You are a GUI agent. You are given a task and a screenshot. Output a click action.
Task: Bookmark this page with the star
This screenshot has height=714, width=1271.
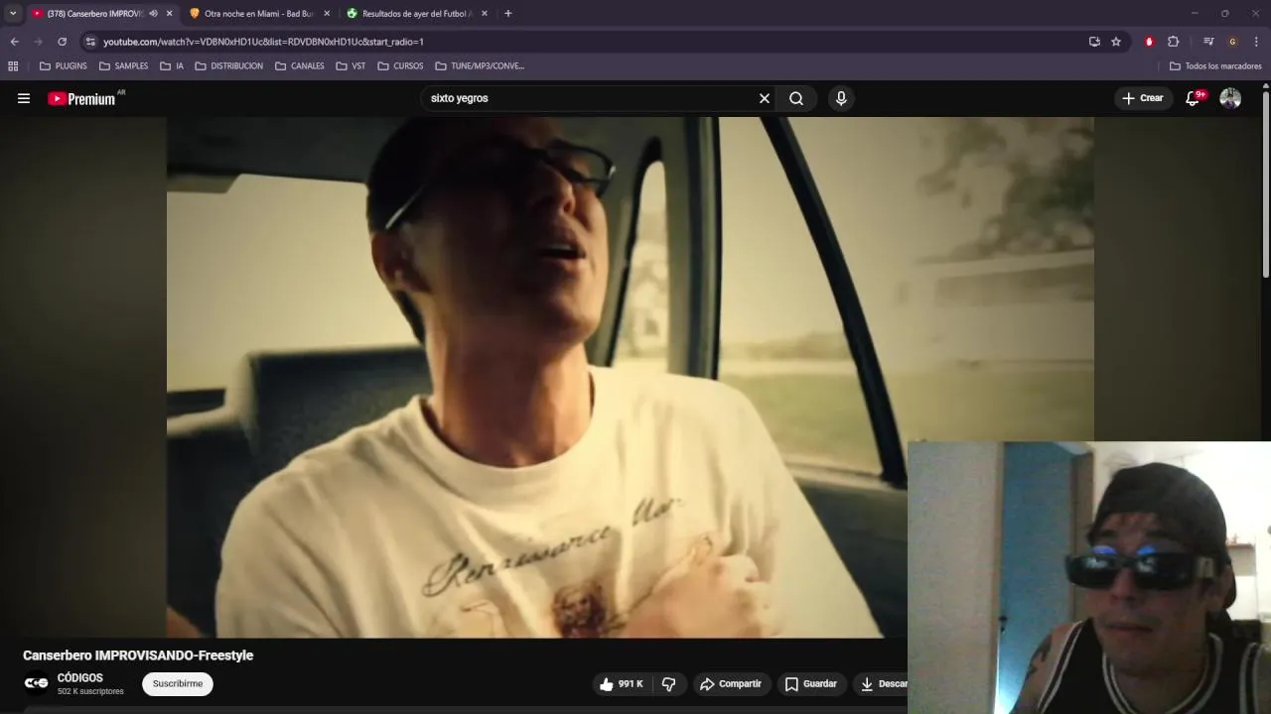click(x=1116, y=42)
